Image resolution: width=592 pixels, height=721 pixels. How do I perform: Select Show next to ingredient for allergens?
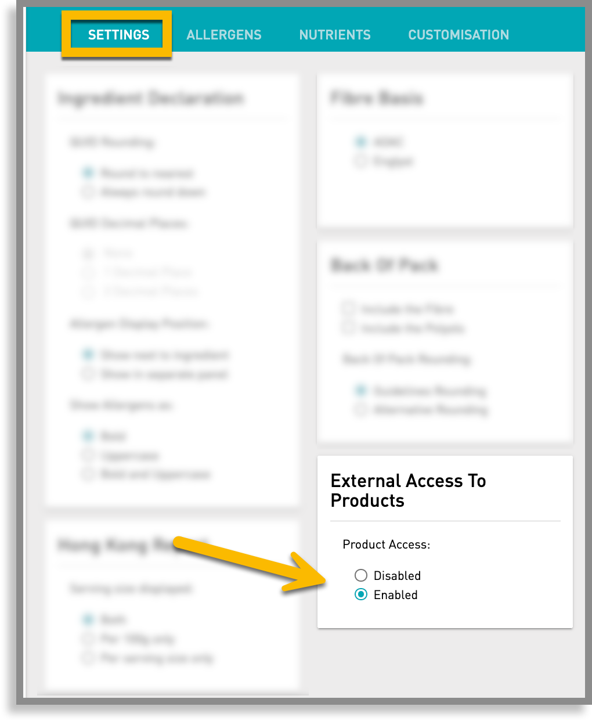pyautogui.click(x=88, y=355)
